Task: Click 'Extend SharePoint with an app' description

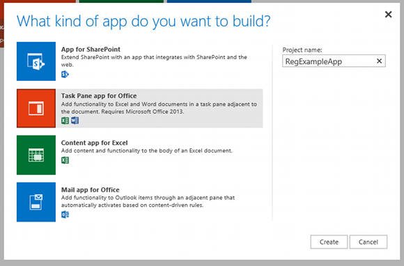Action: (154, 61)
